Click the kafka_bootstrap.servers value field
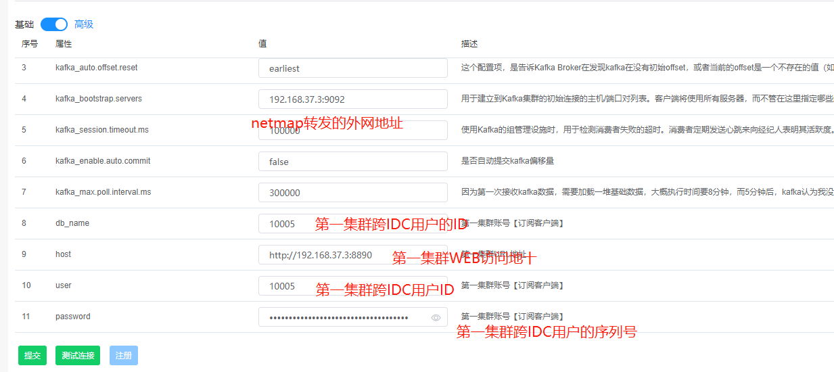Viewport: 834px width, 372px height. click(352, 99)
